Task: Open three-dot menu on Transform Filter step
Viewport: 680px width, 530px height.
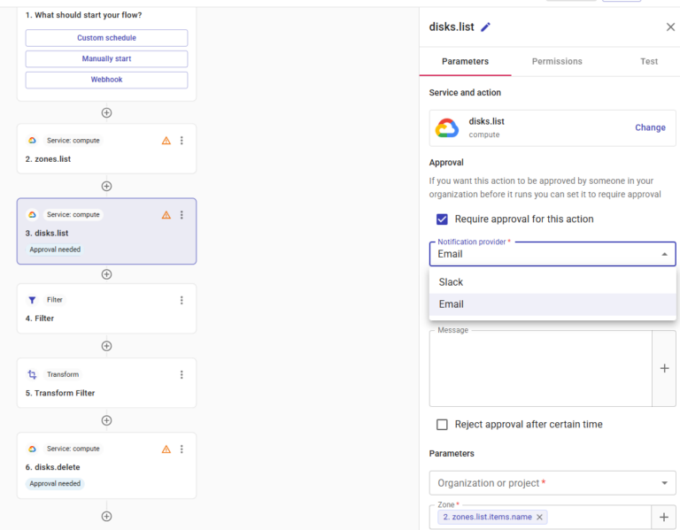Action: click(x=182, y=374)
